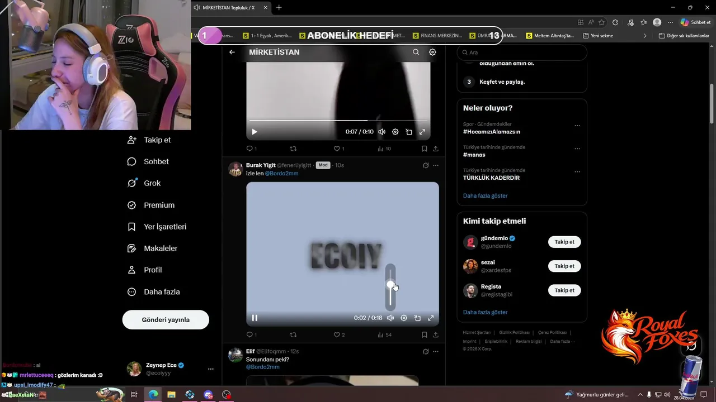The image size is (716, 402).
Task: Open options for #HocamızıAlamazsın trend
Action: coord(577,126)
